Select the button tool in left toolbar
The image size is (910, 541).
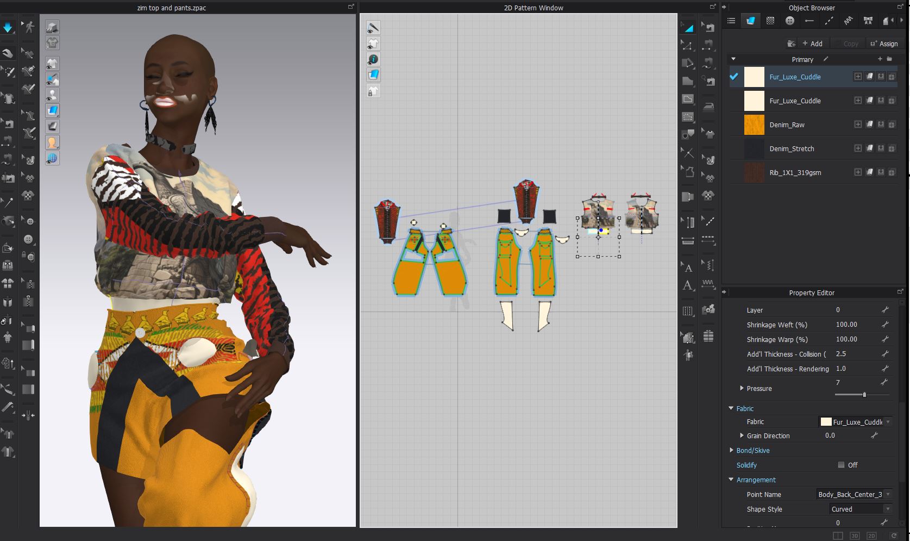pos(28,239)
